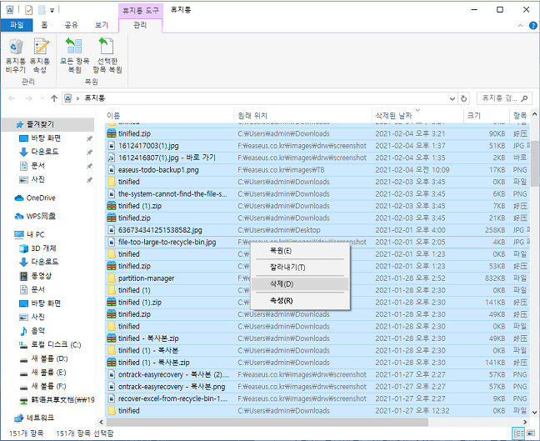This screenshot has width=540, height=441.
Task: Open the recent locations dropdown
Action: tap(42, 98)
